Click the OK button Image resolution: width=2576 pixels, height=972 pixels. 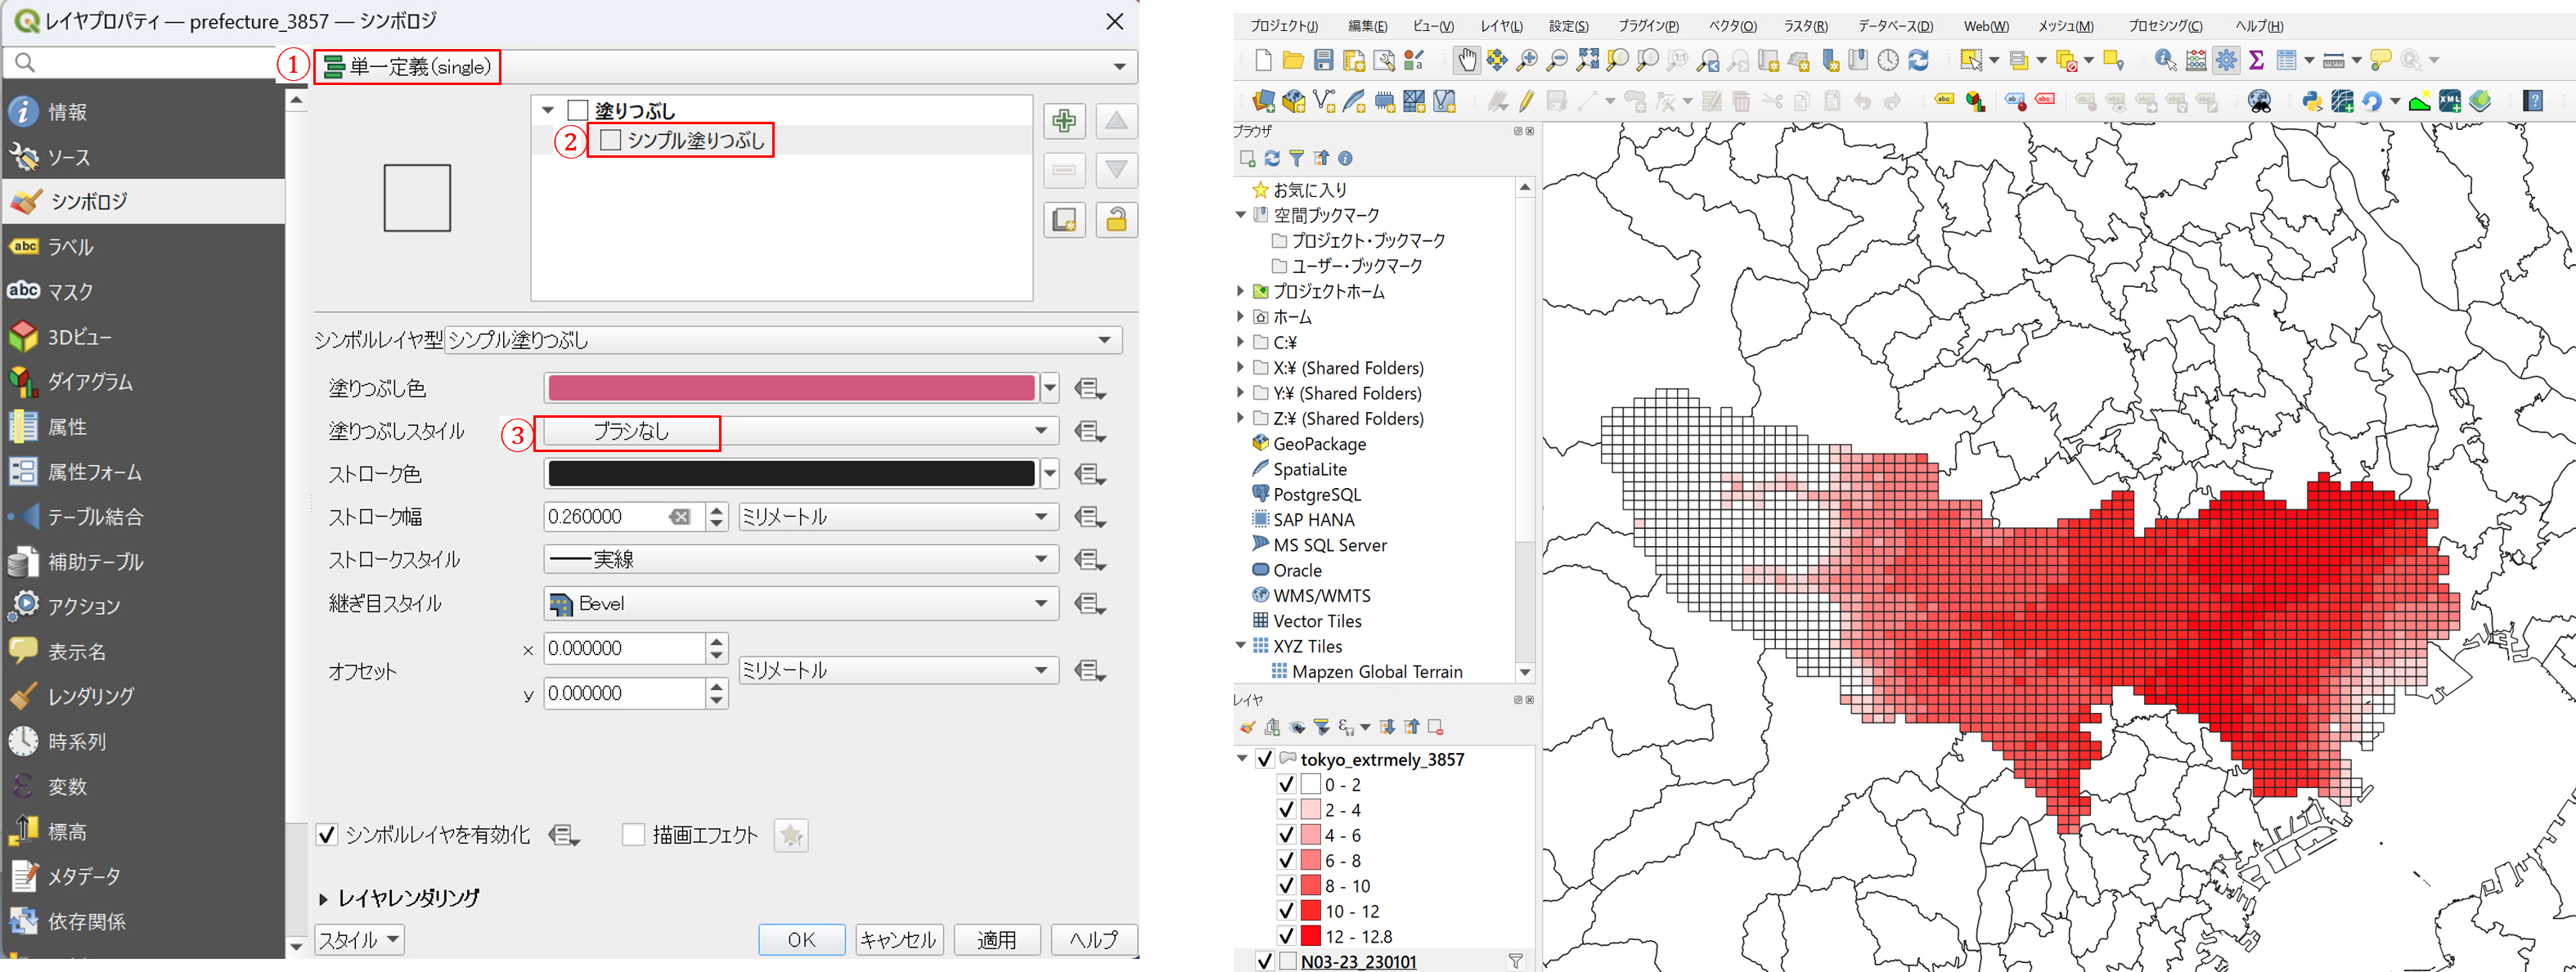pos(801,939)
